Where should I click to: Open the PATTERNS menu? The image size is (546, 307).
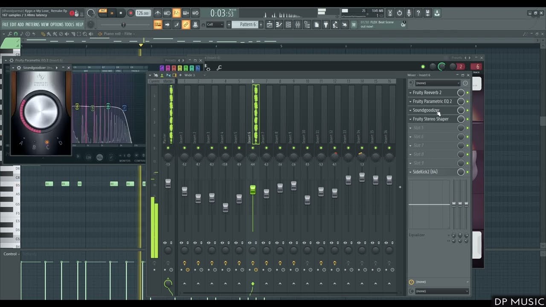point(32,25)
